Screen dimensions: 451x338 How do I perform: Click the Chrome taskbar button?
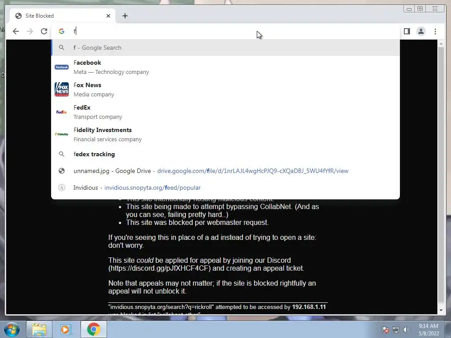(x=93, y=329)
